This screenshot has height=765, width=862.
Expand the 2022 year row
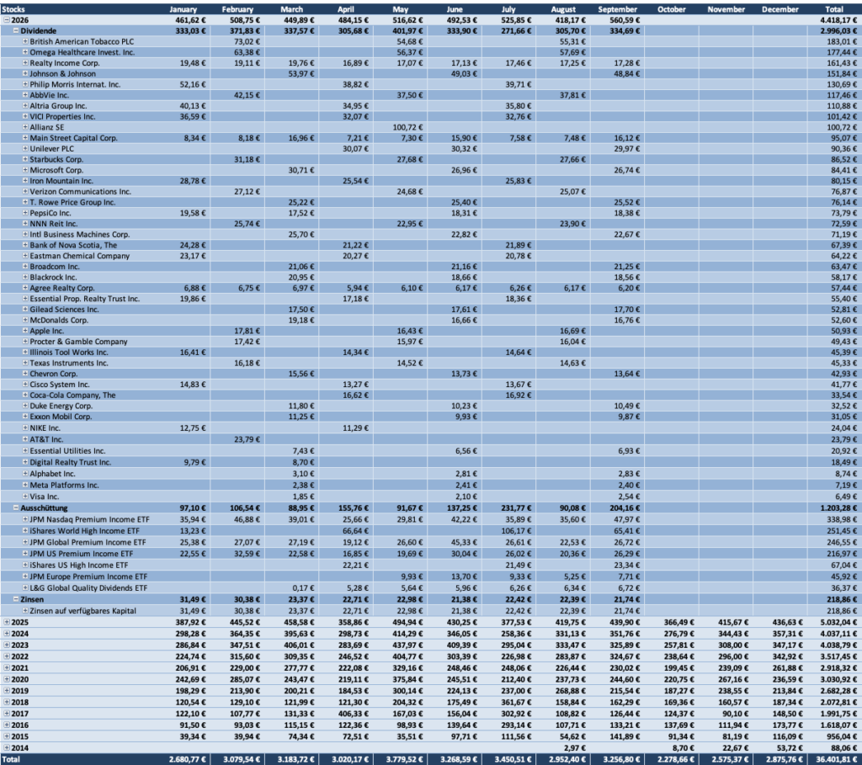pyautogui.click(x=7, y=656)
